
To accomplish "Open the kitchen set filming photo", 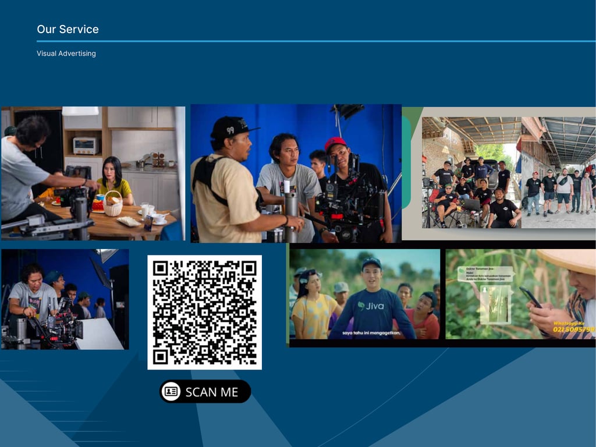I will pyautogui.click(x=93, y=173).
